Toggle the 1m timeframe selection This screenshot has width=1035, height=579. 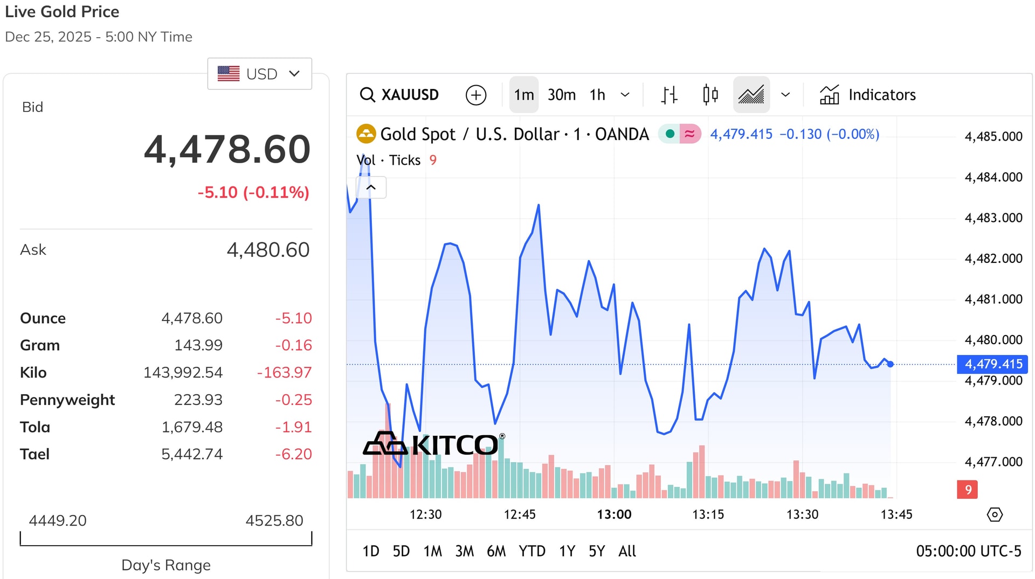tap(523, 95)
